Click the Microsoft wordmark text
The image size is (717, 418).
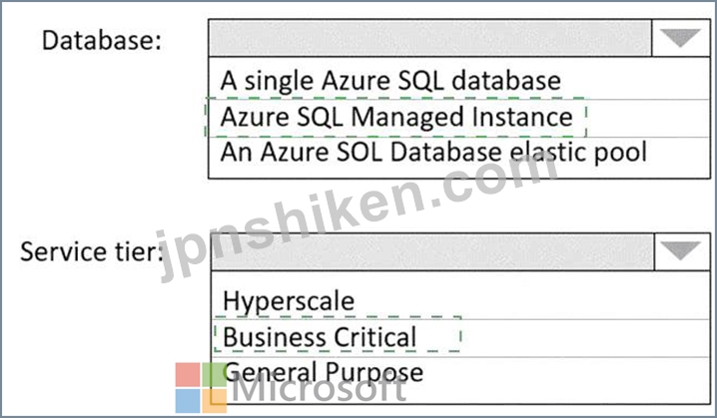(x=320, y=389)
